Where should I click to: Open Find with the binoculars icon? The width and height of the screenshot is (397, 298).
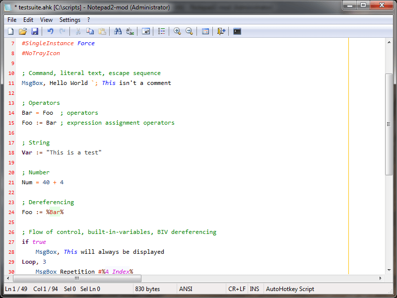pos(118,31)
